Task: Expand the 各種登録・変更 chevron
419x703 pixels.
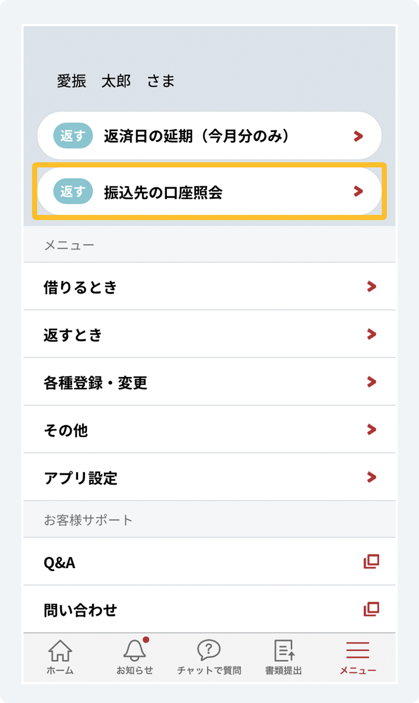Action: point(372,381)
